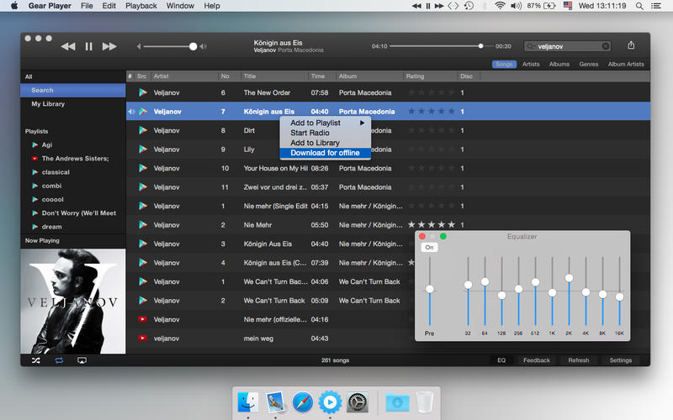Click play icon on Dirt row
Viewport: 673px width, 420px height.
(143, 130)
